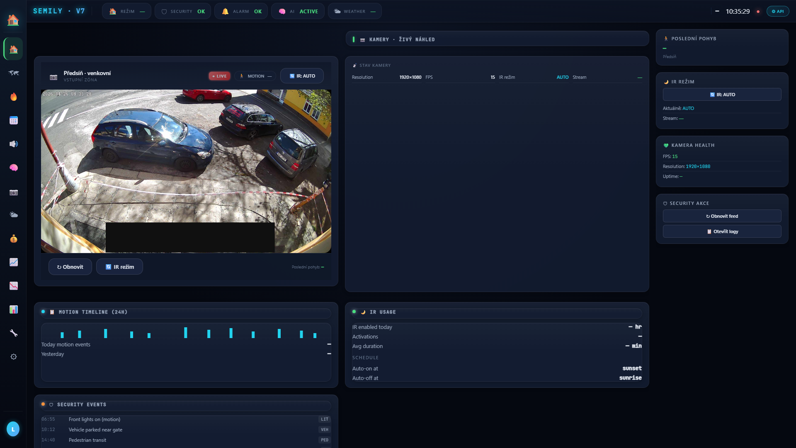Click the first motion timeline bar
The image size is (796, 448).
tap(62, 335)
